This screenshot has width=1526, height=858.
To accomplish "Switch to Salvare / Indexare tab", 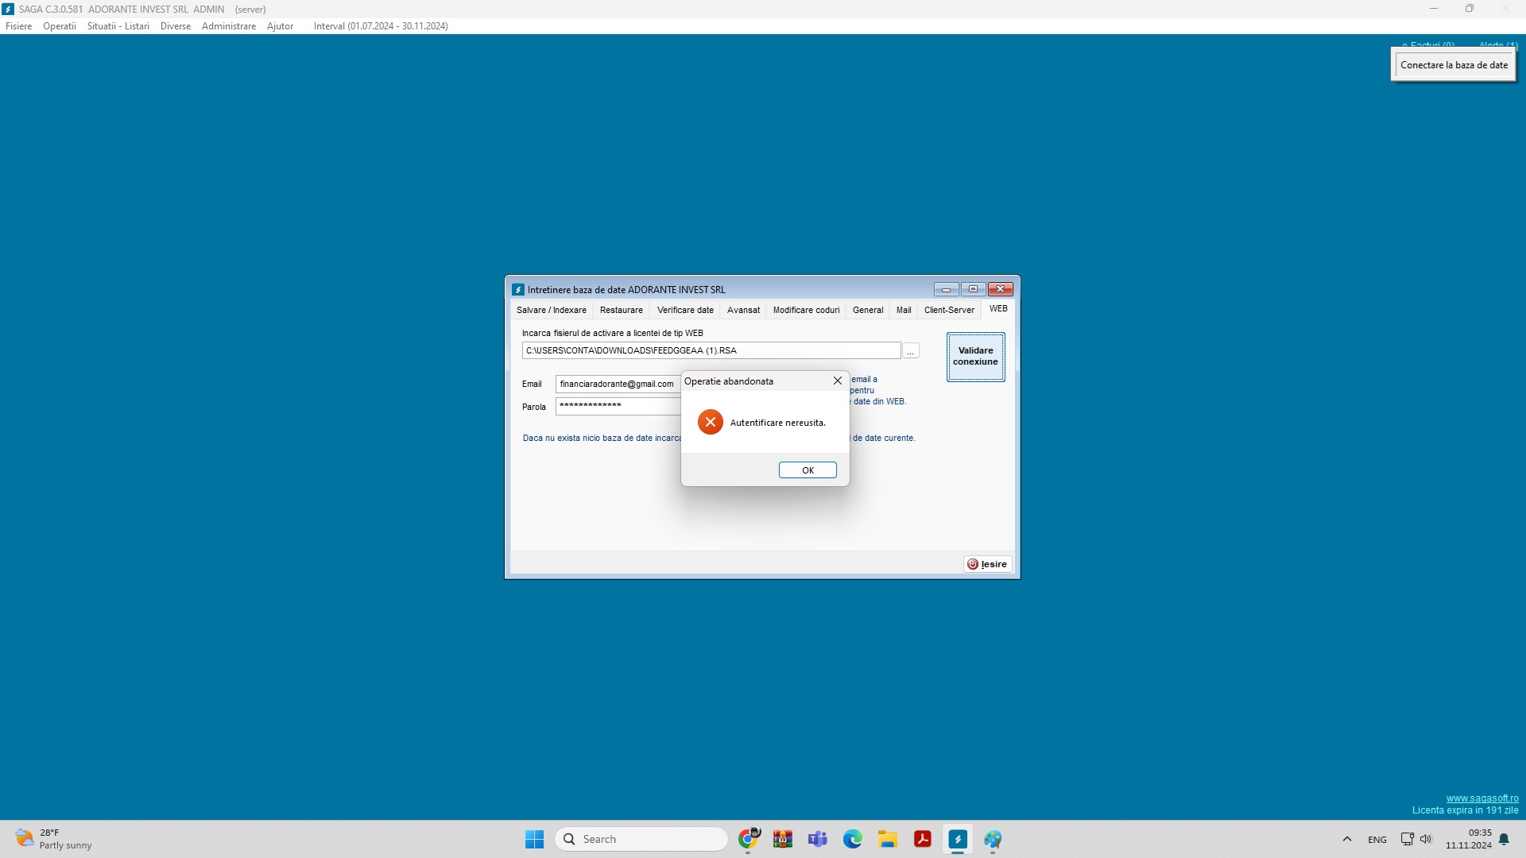I will tap(552, 310).
